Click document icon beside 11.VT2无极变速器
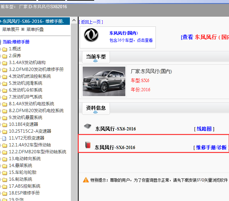This screenshot has height=201, width=229. (4, 138)
